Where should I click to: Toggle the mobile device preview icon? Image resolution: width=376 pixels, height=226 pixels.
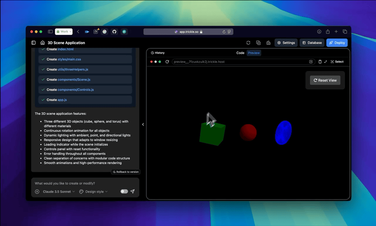(x=320, y=62)
